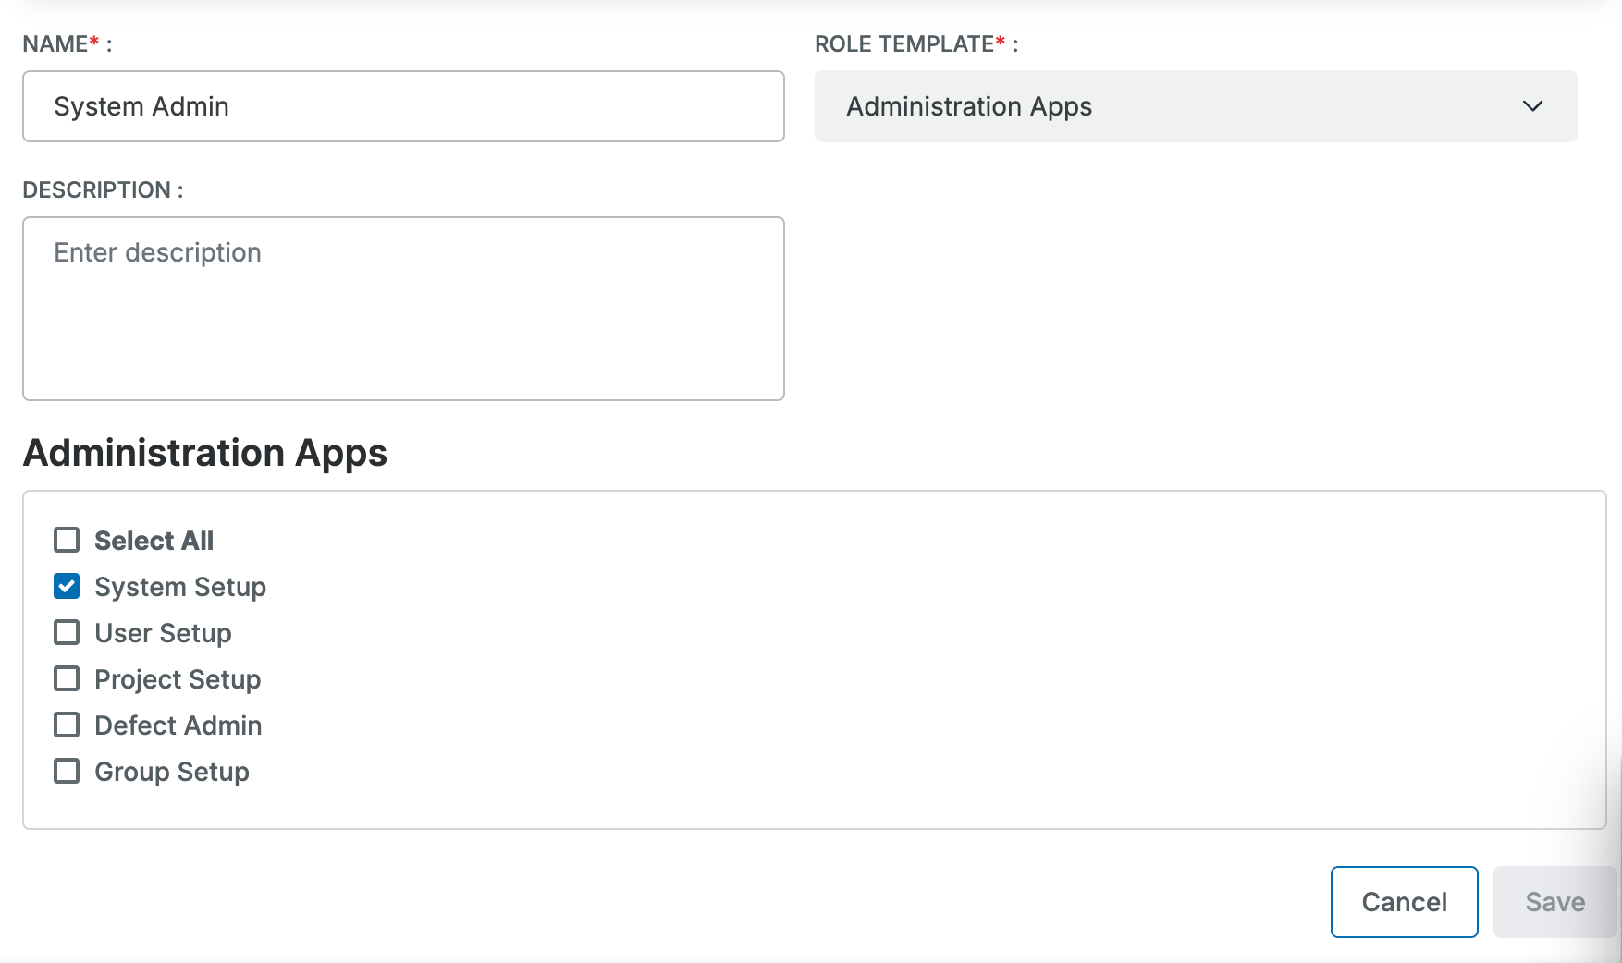Uncheck the System Setup checkbox
The width and height of the screenshot is (1622, 963).
click(66, 586)
